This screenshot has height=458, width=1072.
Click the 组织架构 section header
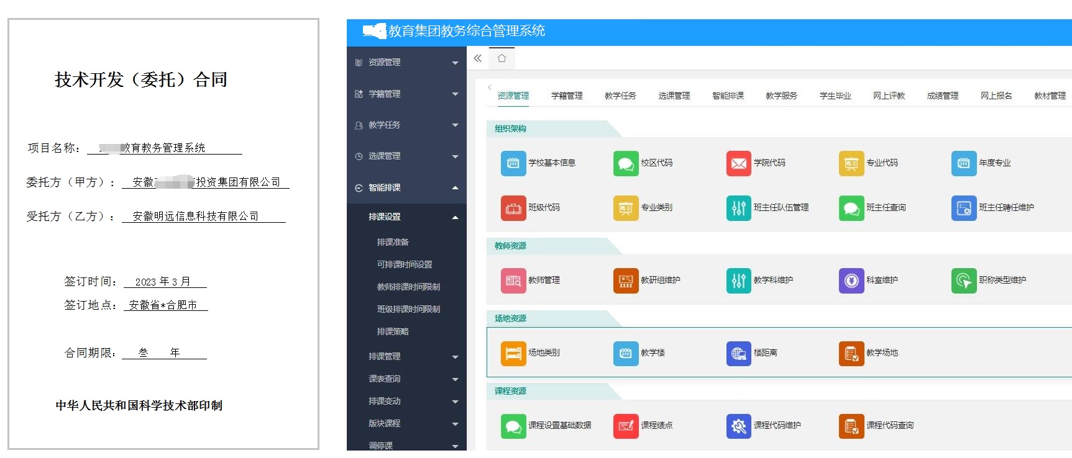pyautogui.click(x=510, y=129)
